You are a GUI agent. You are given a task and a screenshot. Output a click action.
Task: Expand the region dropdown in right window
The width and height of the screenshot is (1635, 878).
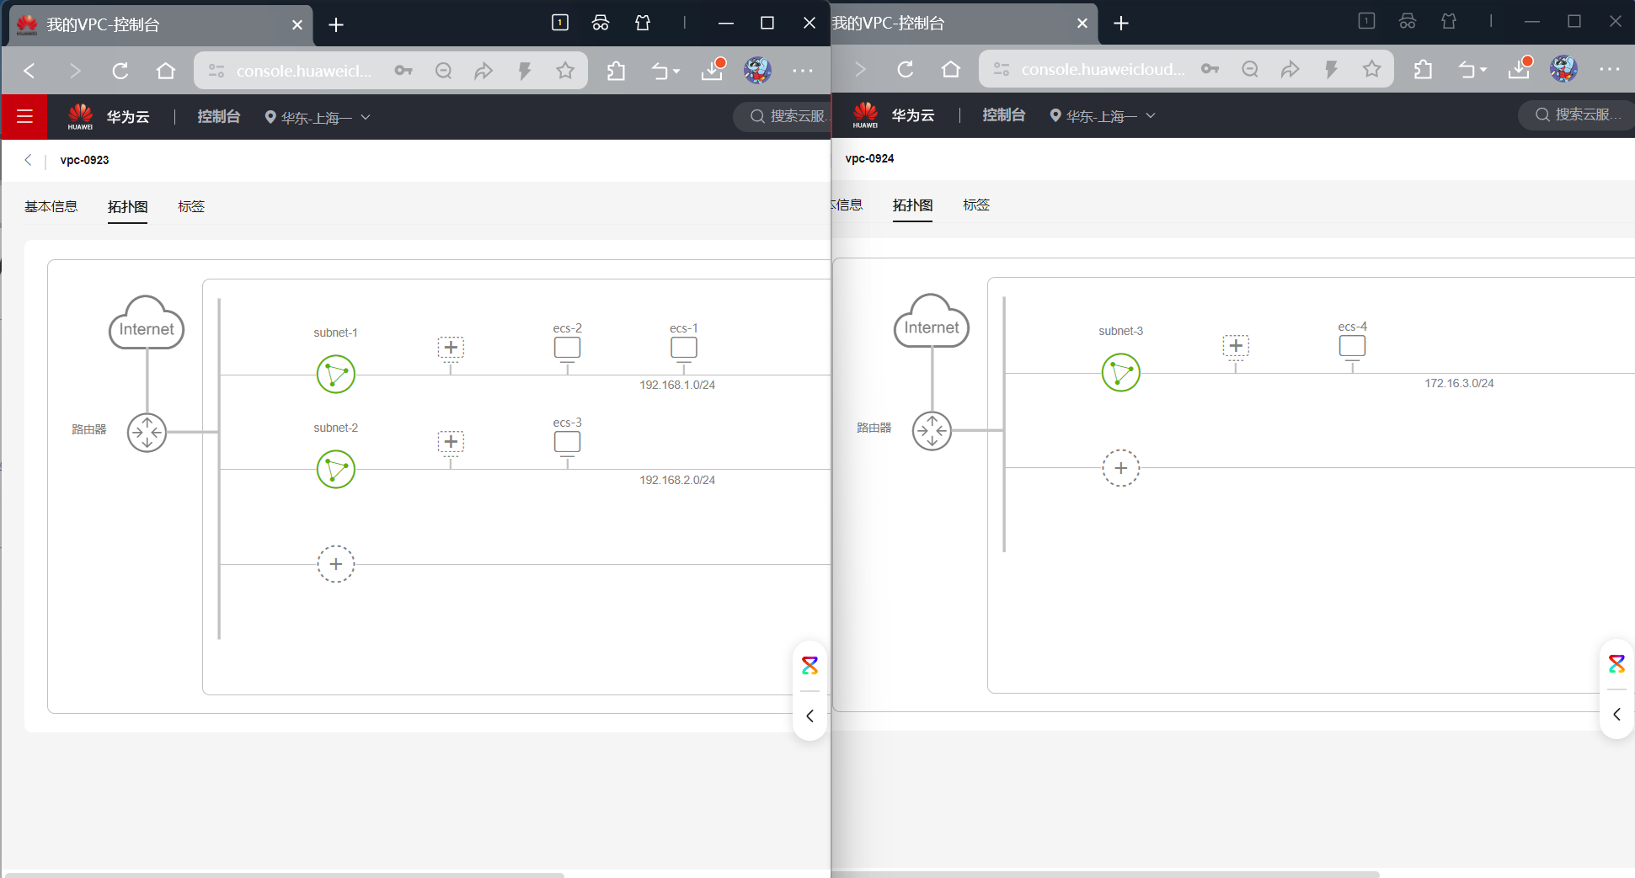pyautogui.click(x=1103, y=116)
